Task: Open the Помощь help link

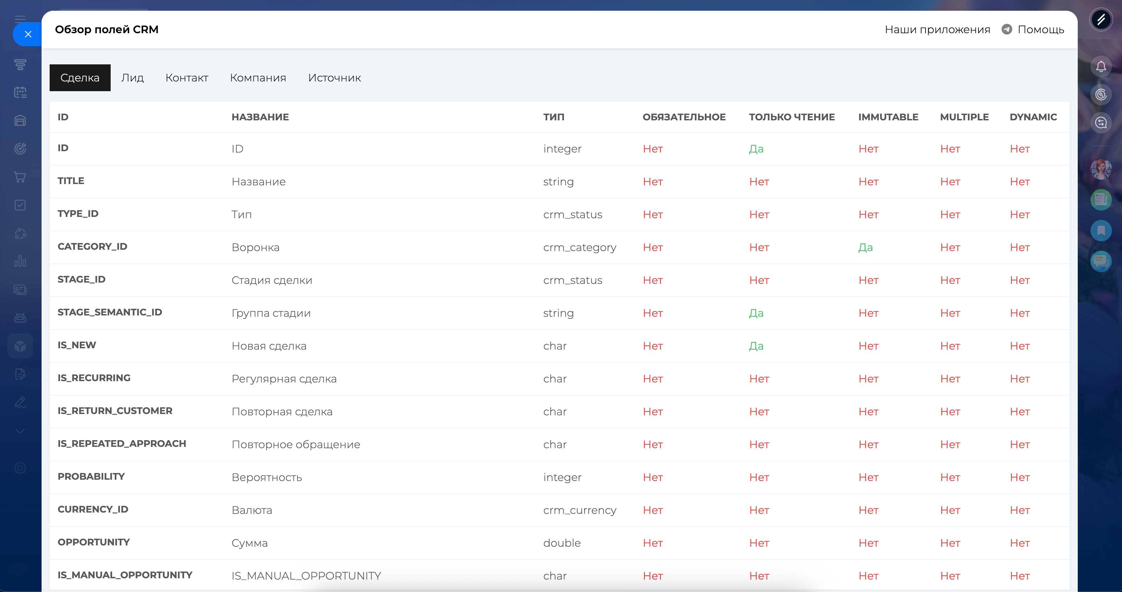Action: [1040, 29]
